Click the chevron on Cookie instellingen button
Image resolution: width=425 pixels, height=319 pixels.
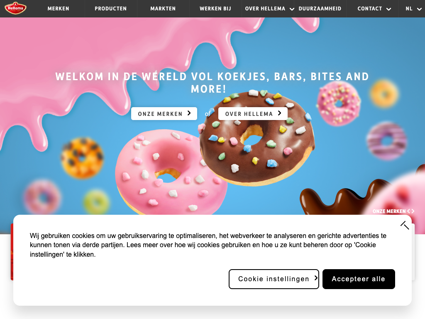tap(316, 278)
